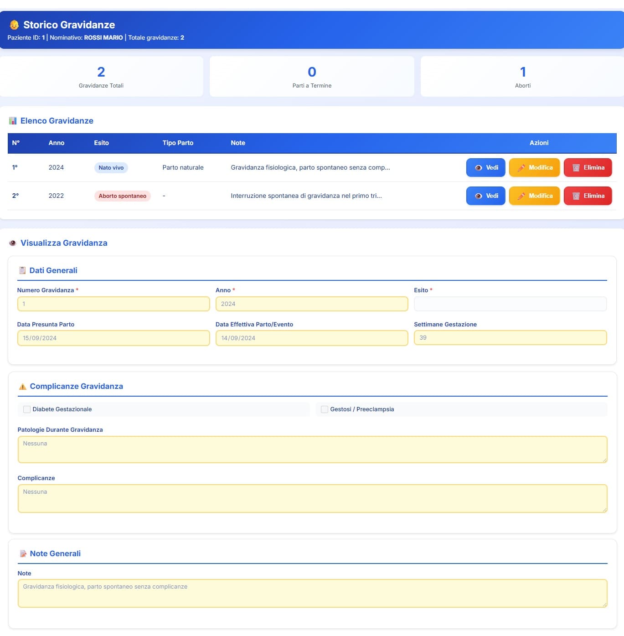Click the Data Effettiva Parto/Evento date field
Screen dimensions: 624x636
tap(311, 338)
